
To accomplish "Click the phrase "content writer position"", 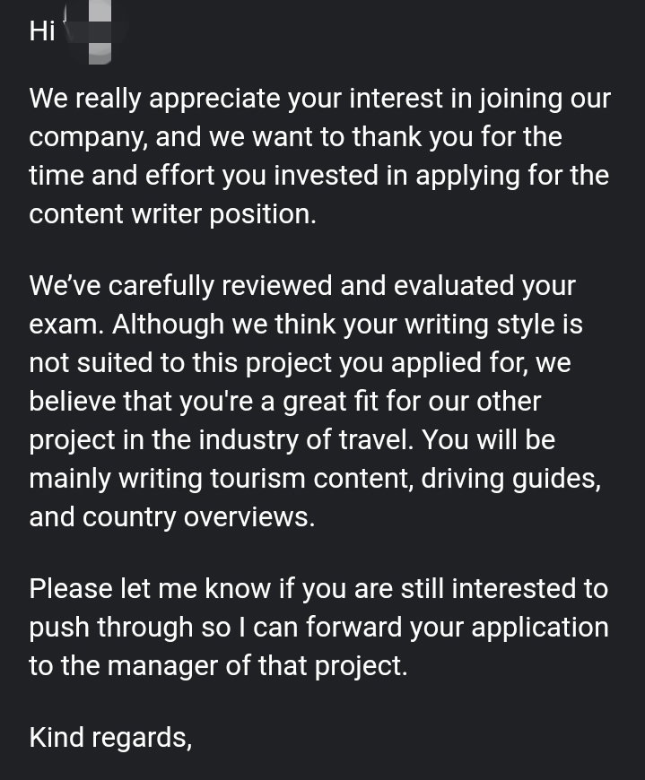I will click(170, 214).
